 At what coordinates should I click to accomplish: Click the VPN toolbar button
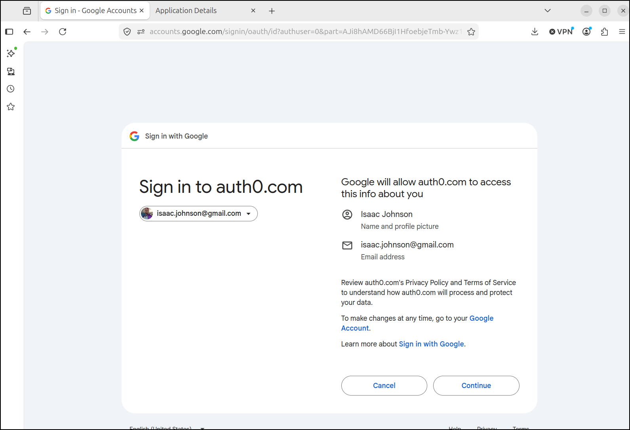[561, 32]
